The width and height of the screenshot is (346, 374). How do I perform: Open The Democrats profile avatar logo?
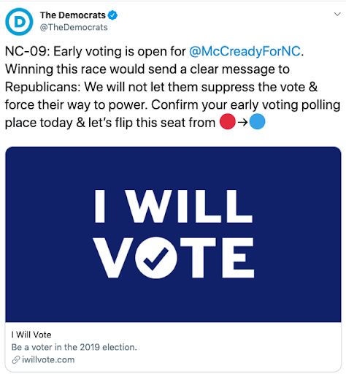click(19, 22)
